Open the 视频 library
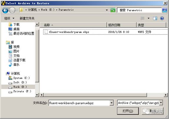This screenshot has height=119, width=169. coord(14,47)
